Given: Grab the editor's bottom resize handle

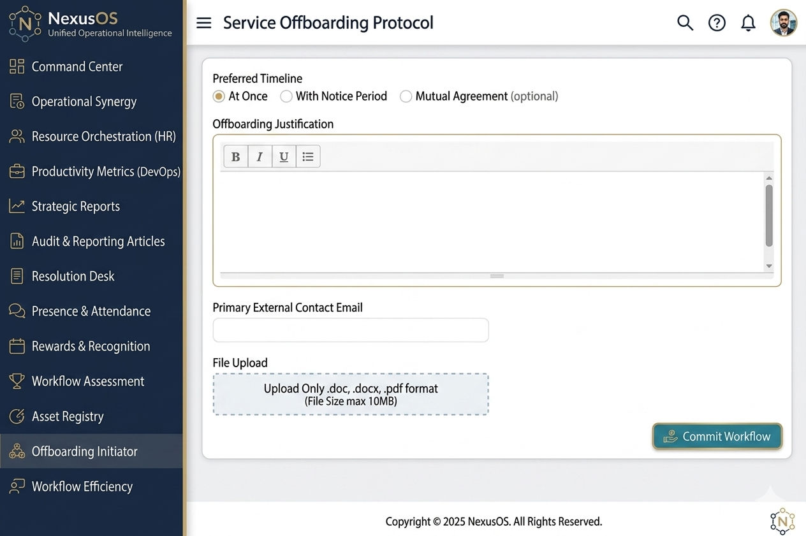Looking at the screenshot, I should 497,276.
